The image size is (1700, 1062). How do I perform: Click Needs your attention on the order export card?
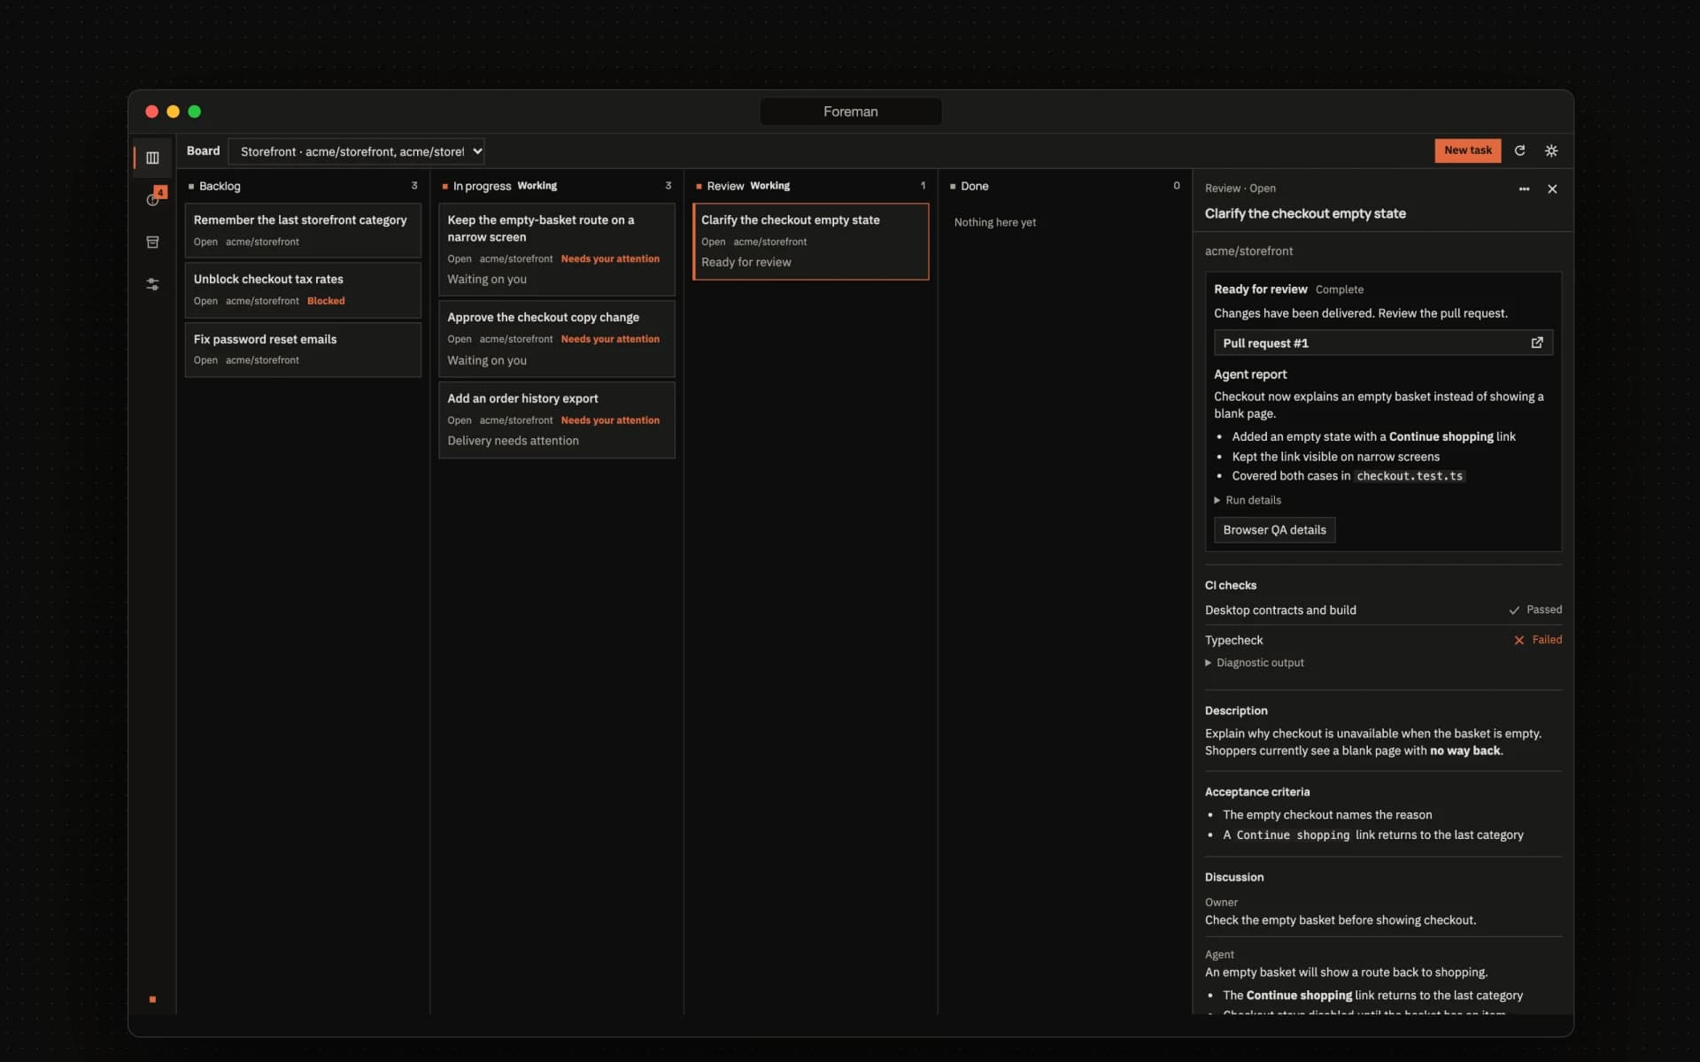click(610, 420)
